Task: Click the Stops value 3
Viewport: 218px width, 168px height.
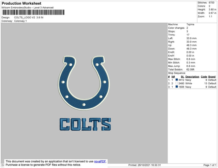Action: tap(187, 31)
